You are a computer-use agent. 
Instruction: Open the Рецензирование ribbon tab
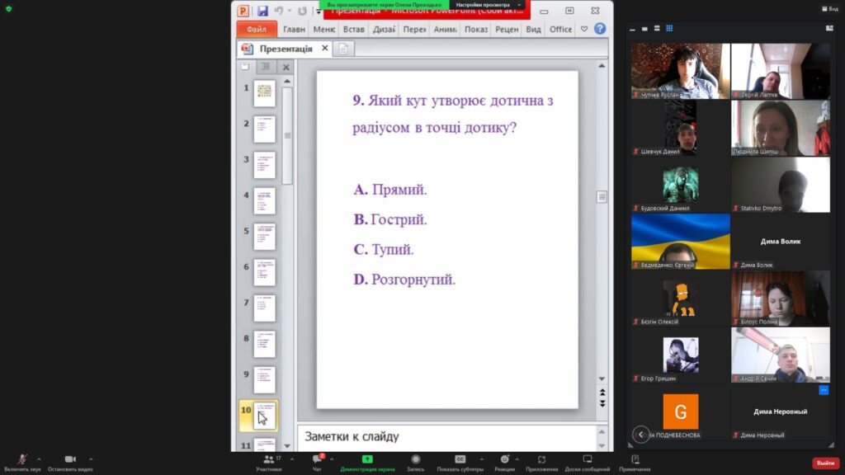pyautogui.click(x=507, y=29)
